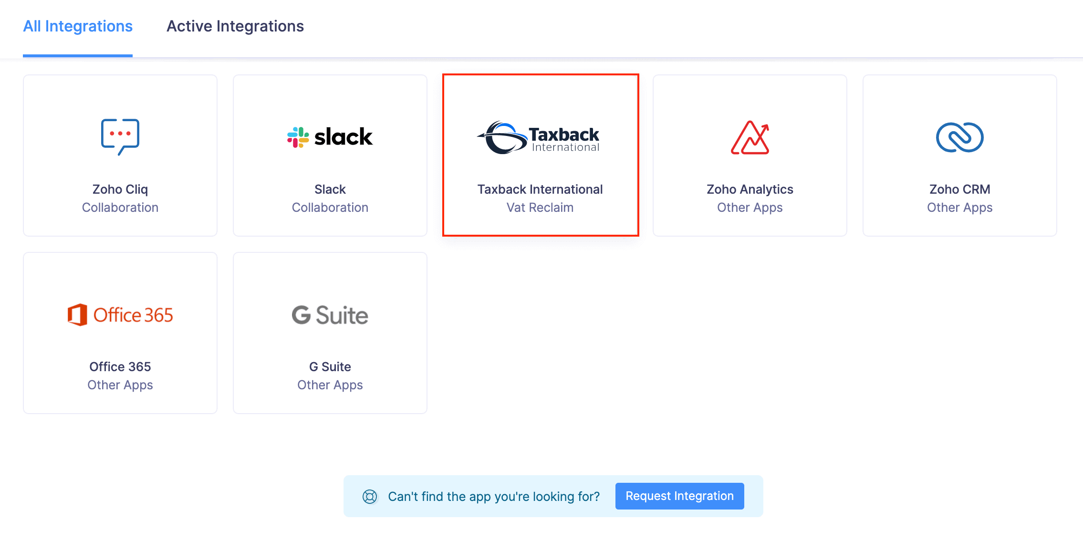Select the G Suite name label
Image resolution: width=1083 pixels, height=541 pixels.
coord(330,367)
